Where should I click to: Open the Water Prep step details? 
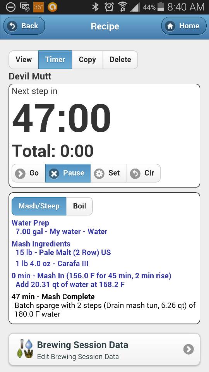point(31,223)
